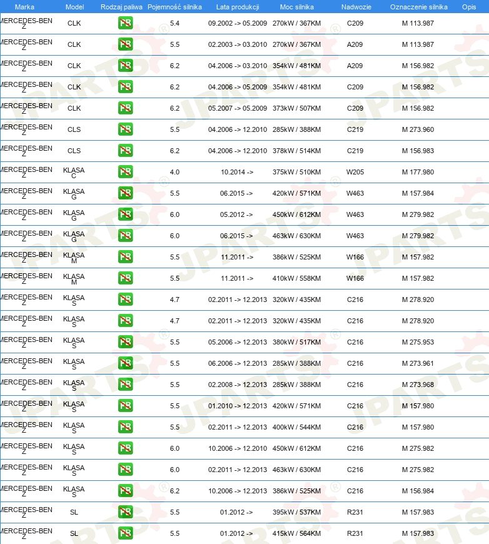Click the fuel icon in the SL 395kW row

125,512
